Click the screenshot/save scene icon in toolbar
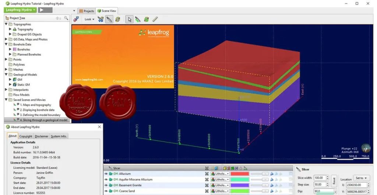Screen dimensions: 377x195 (76, 19)
